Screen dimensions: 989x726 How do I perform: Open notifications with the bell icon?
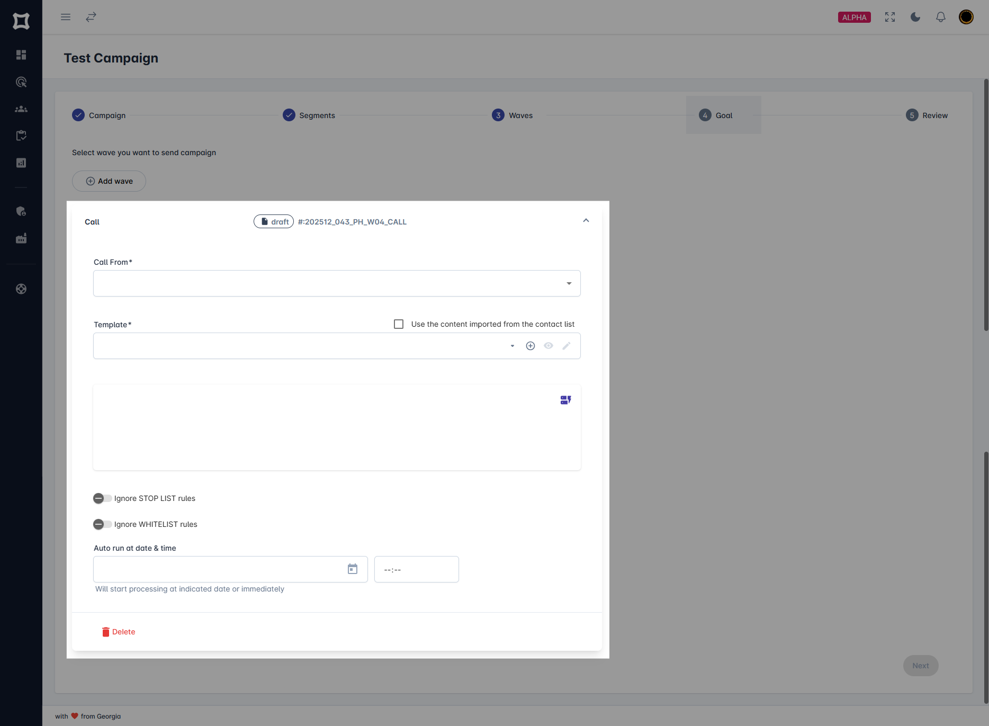941,17
